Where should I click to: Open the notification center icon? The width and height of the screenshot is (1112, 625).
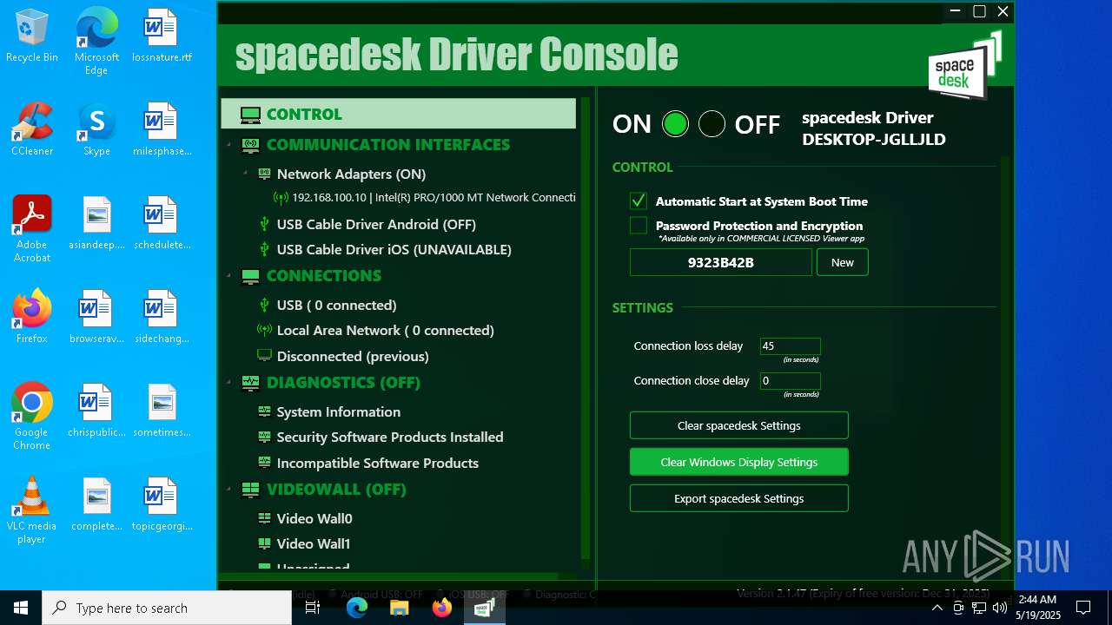point(1083,608)
